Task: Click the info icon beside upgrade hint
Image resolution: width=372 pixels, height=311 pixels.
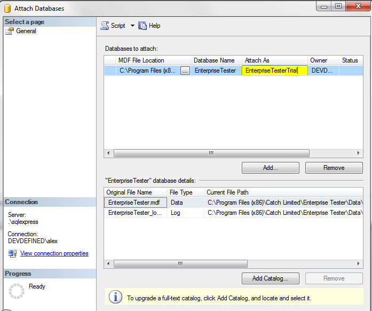Action: 115,298
